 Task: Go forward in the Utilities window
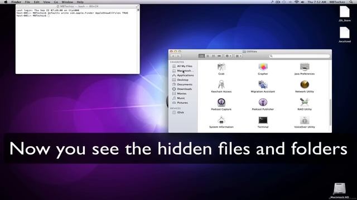tap(178, 56)
